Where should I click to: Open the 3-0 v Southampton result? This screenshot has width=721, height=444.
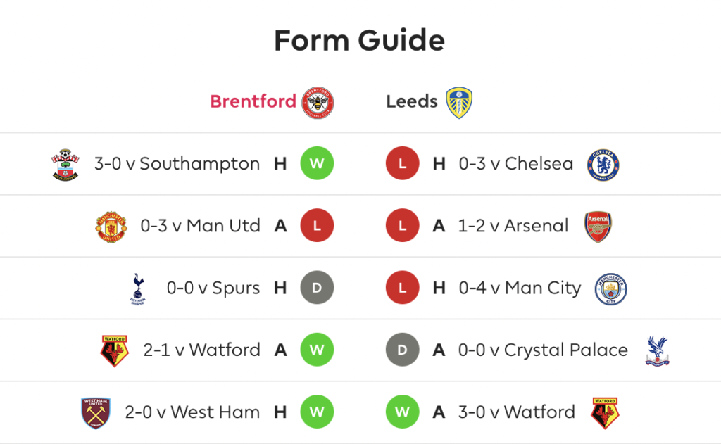(177, 164)
